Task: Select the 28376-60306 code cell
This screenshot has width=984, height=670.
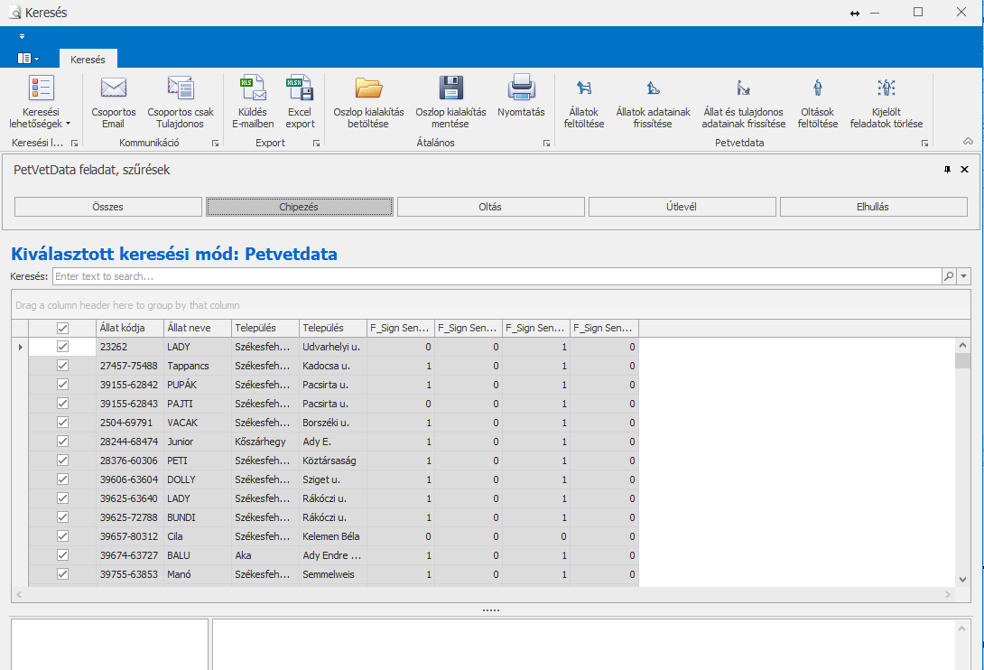Action: pyautogui.click(x=130, y=461)
